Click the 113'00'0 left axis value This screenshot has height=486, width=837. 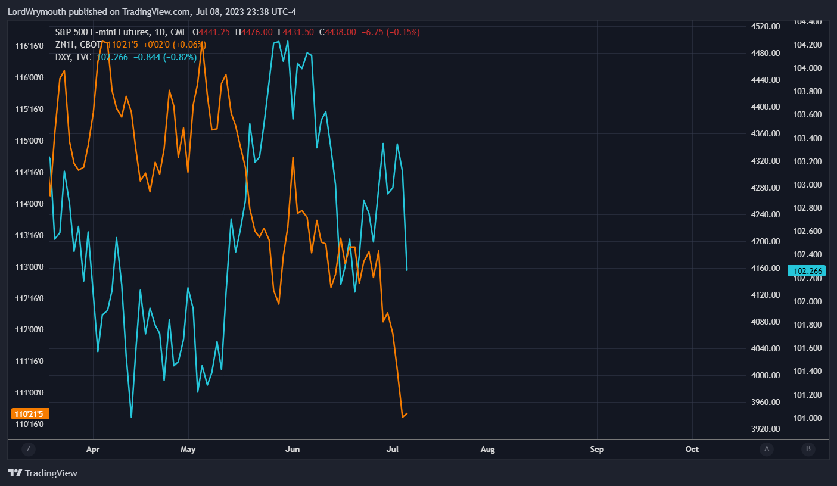(29, 266)
